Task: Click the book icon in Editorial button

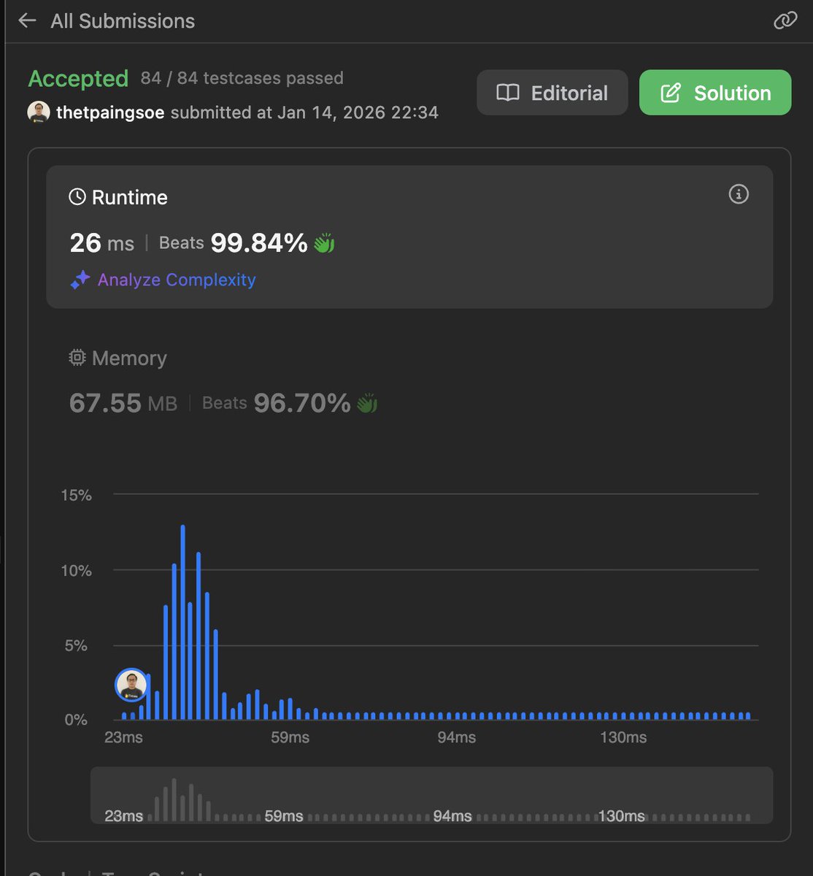Action: [x=508, y=93]
